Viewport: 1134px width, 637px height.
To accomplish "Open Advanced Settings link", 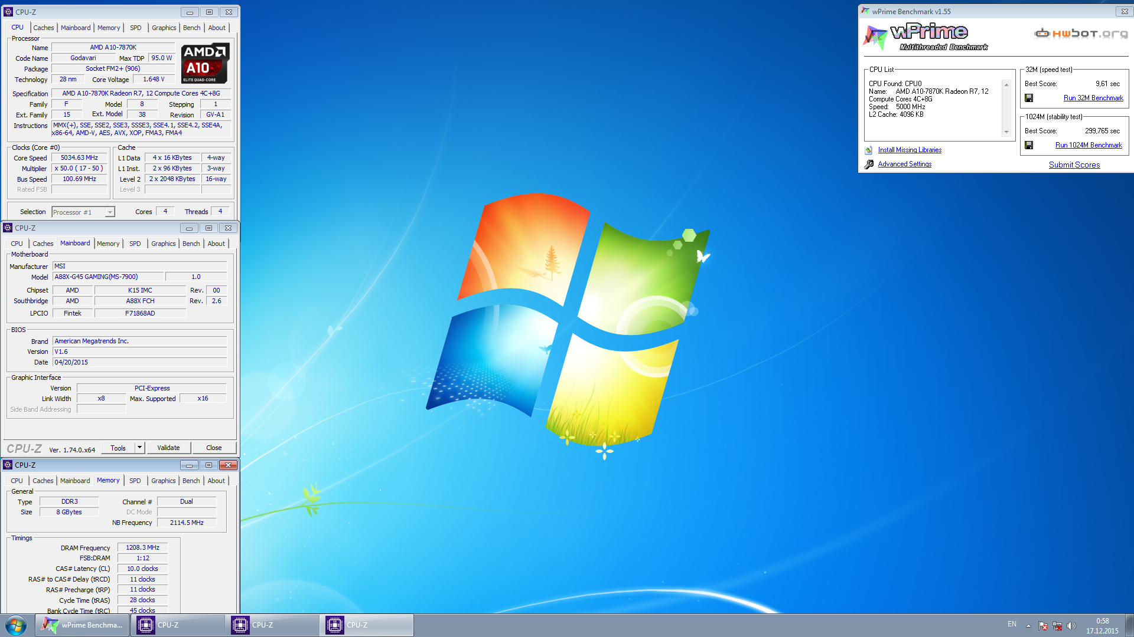I will click(x=904, y=165).
